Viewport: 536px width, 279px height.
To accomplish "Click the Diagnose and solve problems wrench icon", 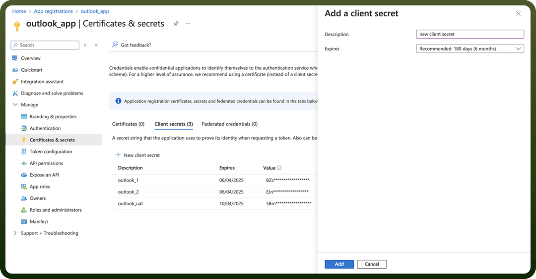I will click(15, 93).
